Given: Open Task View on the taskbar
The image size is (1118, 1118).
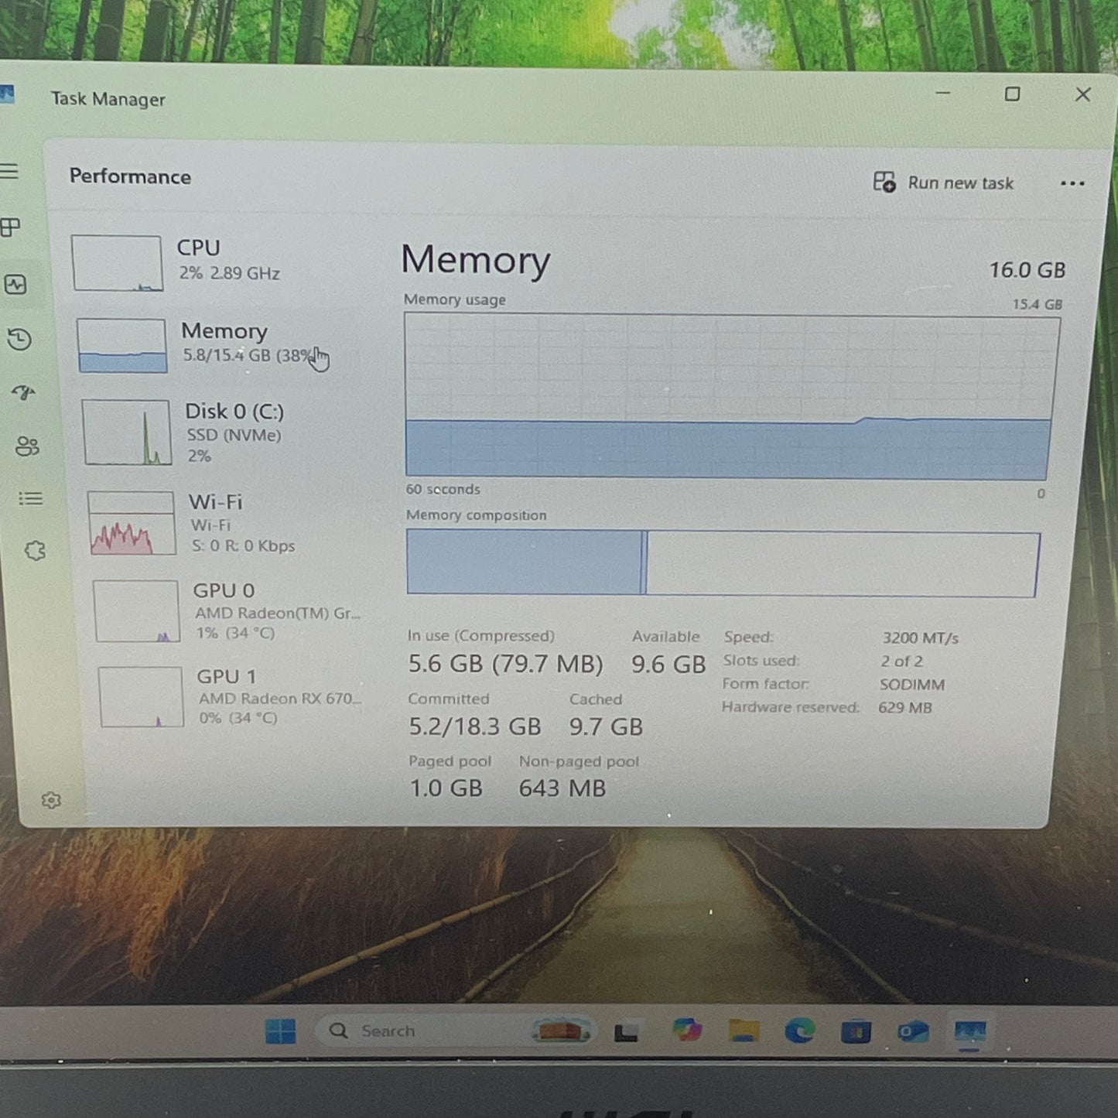Looking at the screenshot, I should point(626,1032).
